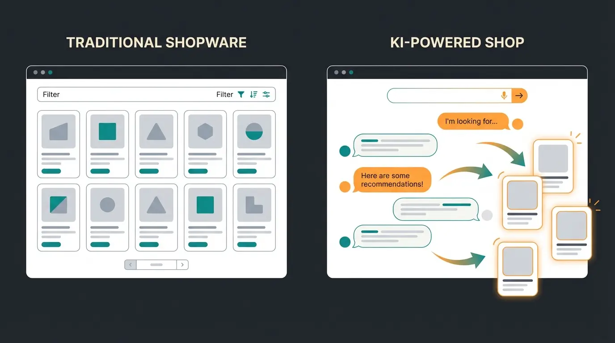
Task: Click the orange user avatar next to "I'm looking for..."
Action: [x=518, y=123]
